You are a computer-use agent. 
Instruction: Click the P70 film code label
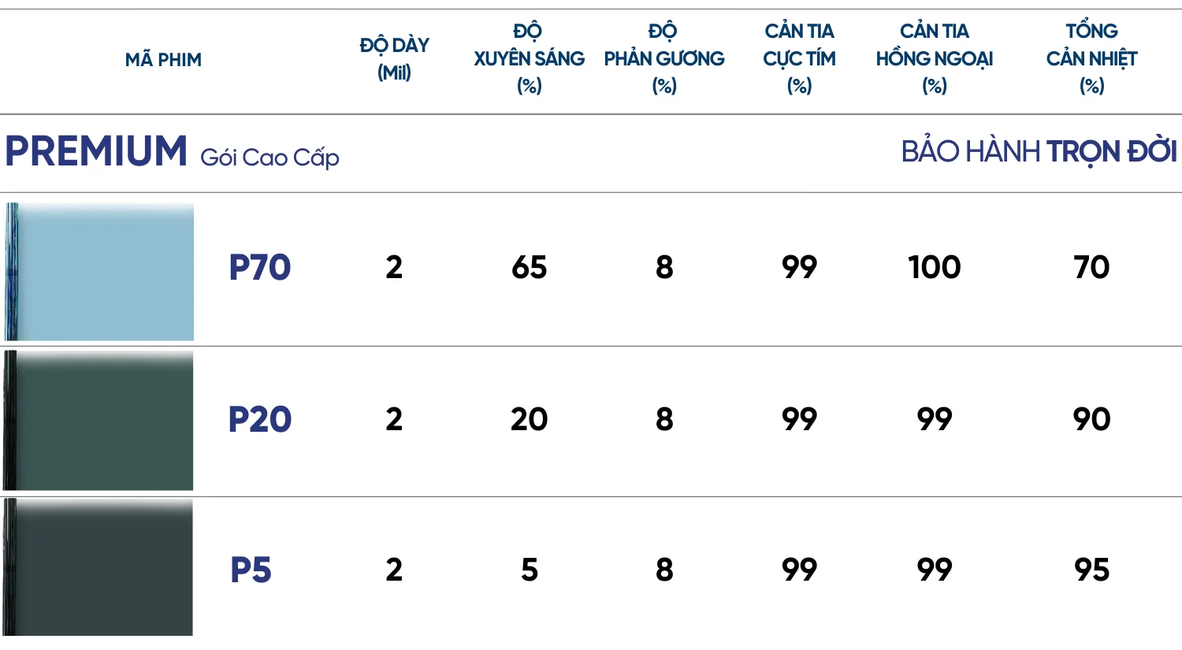[260, 268]
